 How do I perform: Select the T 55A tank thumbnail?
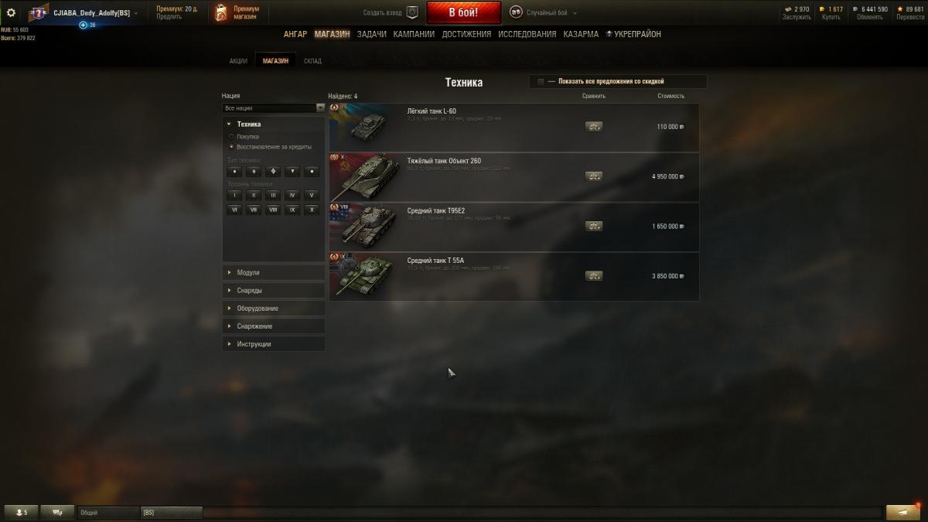[360, 277]
